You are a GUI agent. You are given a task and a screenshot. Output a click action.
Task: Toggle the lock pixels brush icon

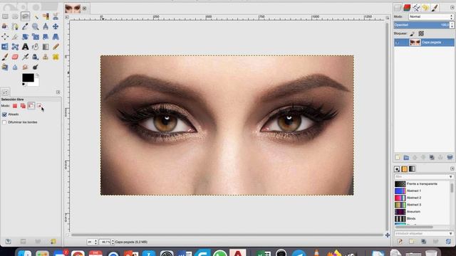(413, 33)
